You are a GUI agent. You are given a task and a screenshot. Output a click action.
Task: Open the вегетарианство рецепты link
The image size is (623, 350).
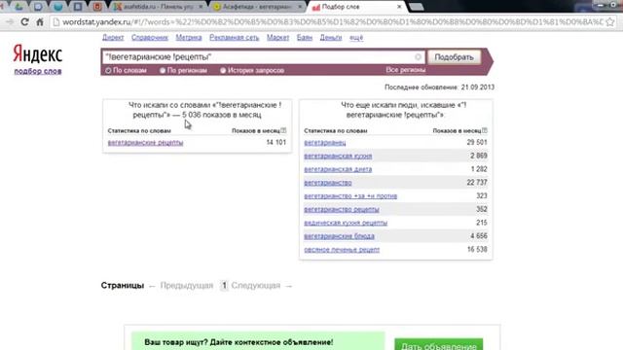(x=342, y=210)
